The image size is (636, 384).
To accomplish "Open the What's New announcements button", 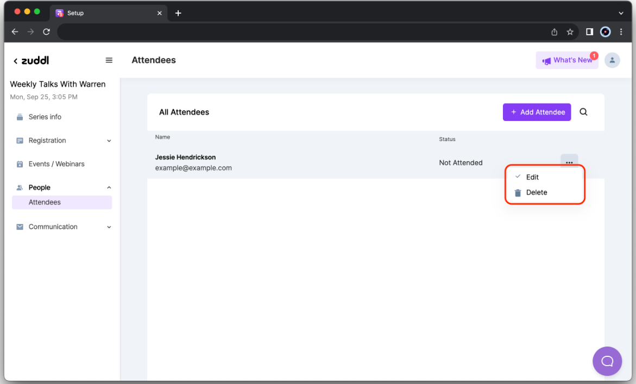I will pyautogui.click(x=567, y=60).
